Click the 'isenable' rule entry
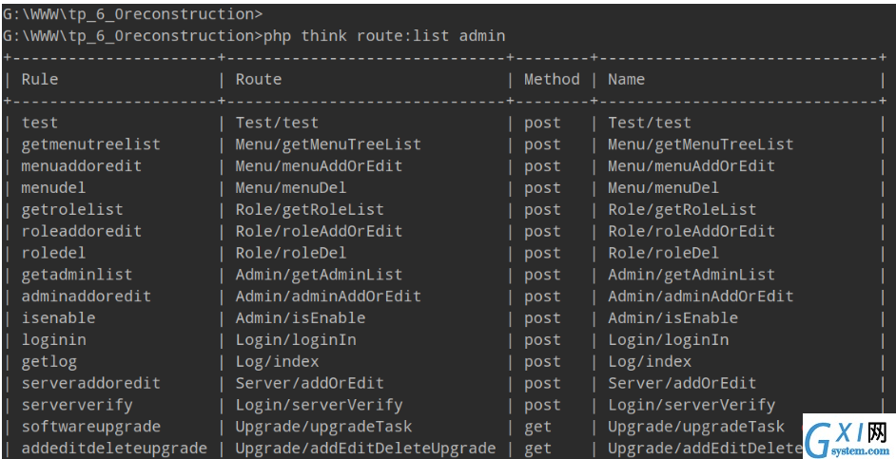 point(58,318)
